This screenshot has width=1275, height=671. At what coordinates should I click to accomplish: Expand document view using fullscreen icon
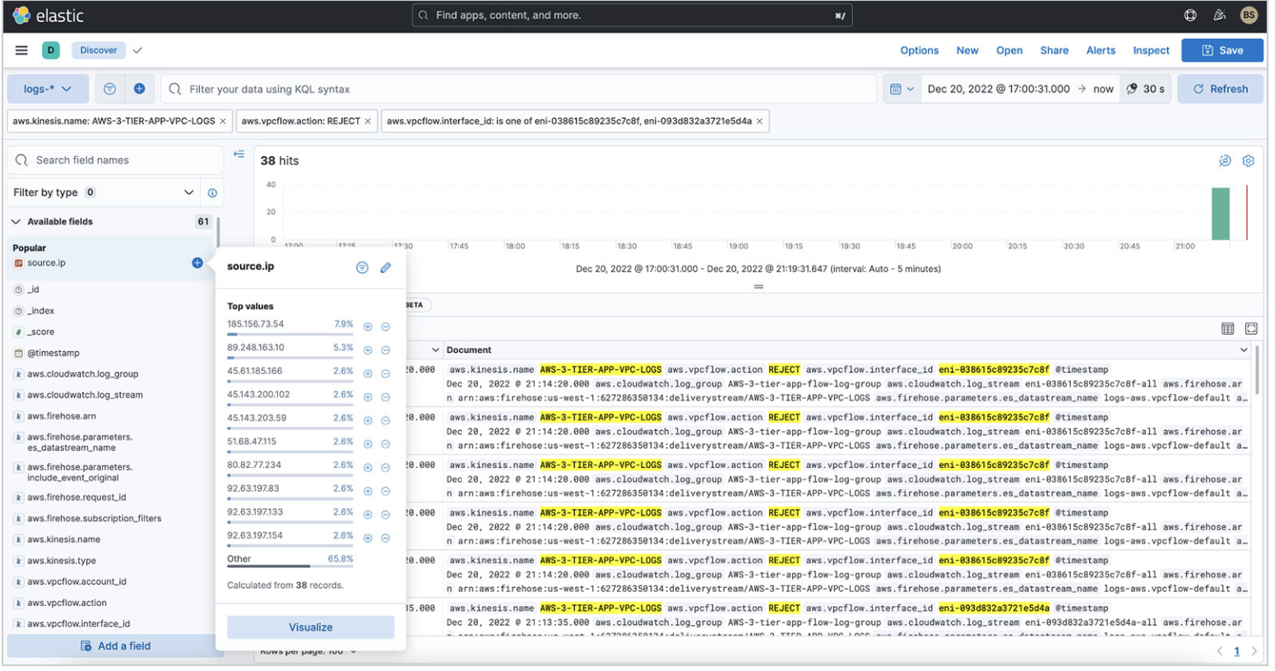pos(1252,327)
